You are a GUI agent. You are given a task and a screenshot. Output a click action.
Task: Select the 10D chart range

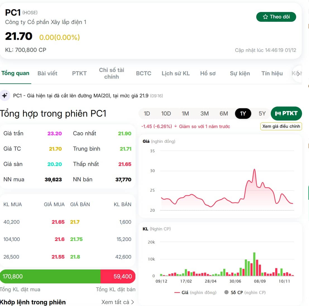166,114
